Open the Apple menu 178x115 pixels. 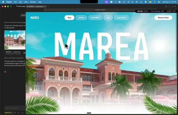tap(3, 2)
